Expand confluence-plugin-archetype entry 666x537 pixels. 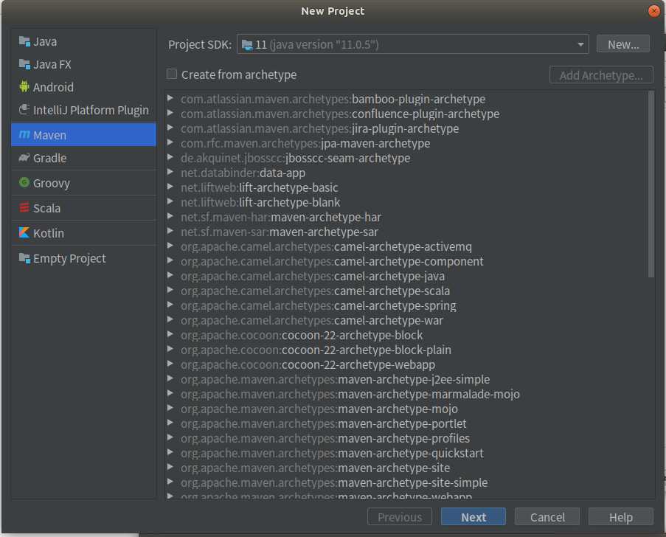[170, 113]
